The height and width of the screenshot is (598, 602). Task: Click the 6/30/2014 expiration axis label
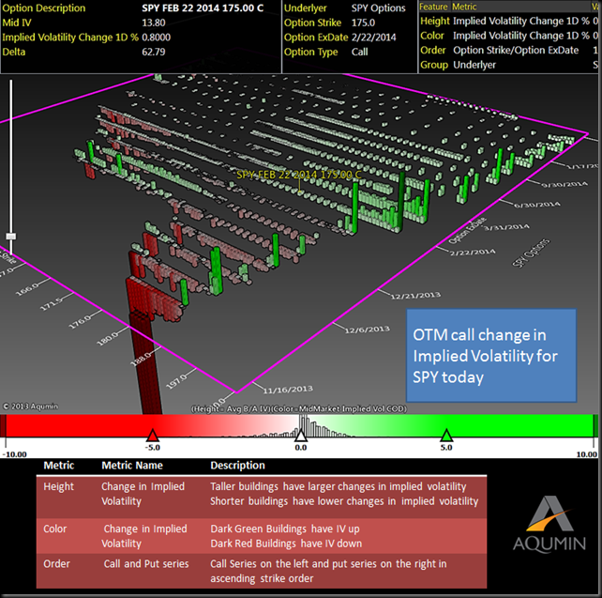click(x=537, y=205)
